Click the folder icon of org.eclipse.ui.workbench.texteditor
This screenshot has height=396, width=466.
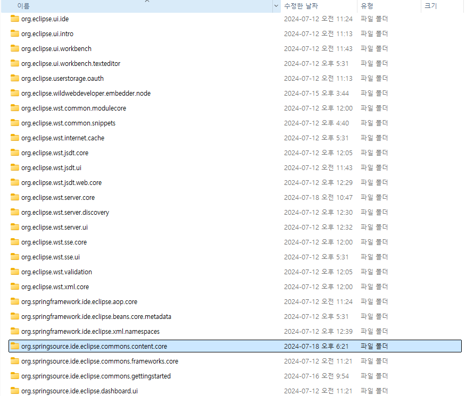15,63
